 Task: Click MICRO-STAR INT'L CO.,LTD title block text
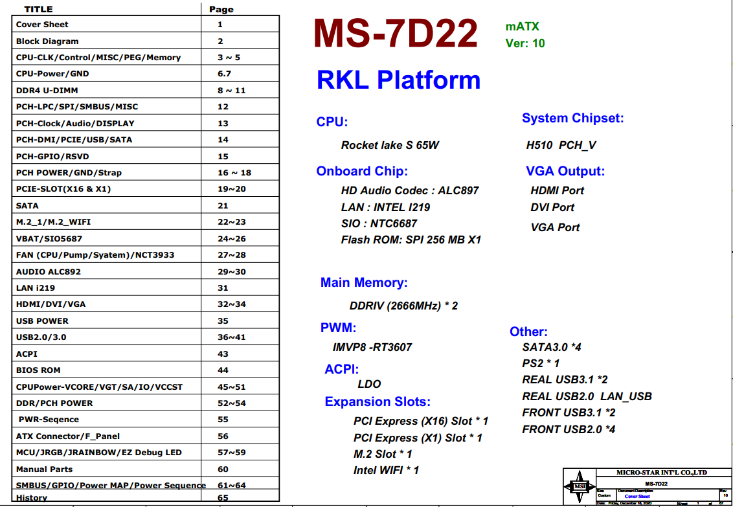(x=662, y=473)
